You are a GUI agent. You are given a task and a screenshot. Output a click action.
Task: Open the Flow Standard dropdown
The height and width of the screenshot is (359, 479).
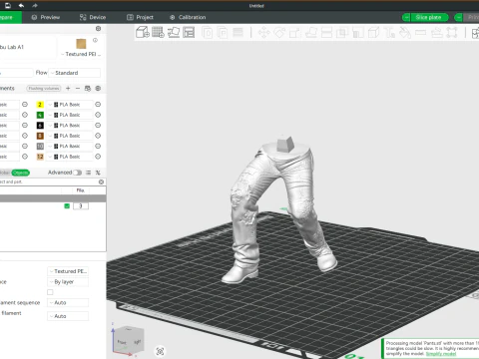[74, 73]
